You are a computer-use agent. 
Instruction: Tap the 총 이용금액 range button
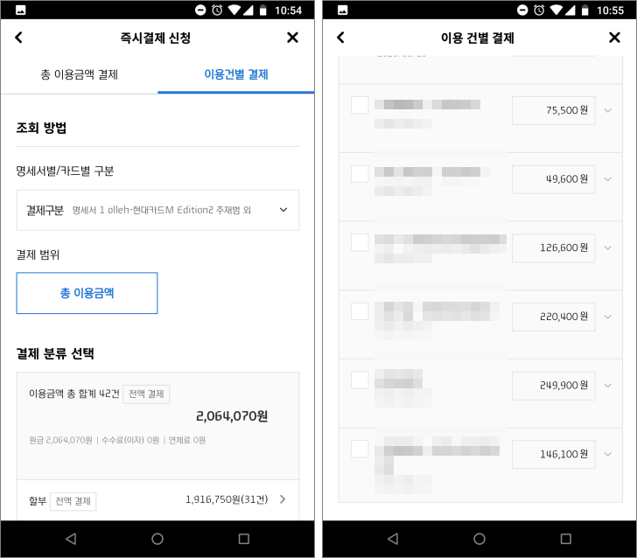pos(87,293)
